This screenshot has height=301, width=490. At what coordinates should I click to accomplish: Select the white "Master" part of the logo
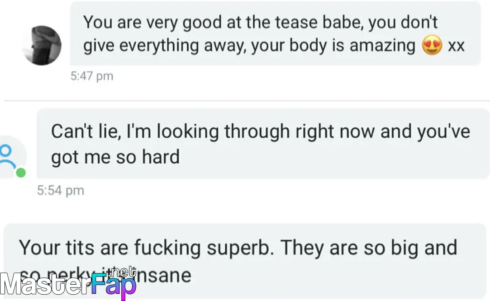46,284
